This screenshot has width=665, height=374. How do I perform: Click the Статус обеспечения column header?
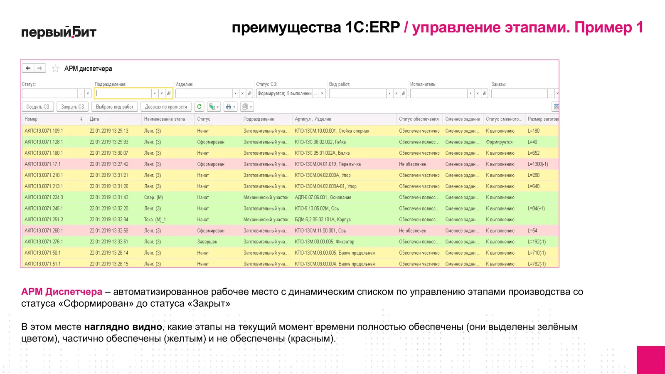(x=419, y=119)
